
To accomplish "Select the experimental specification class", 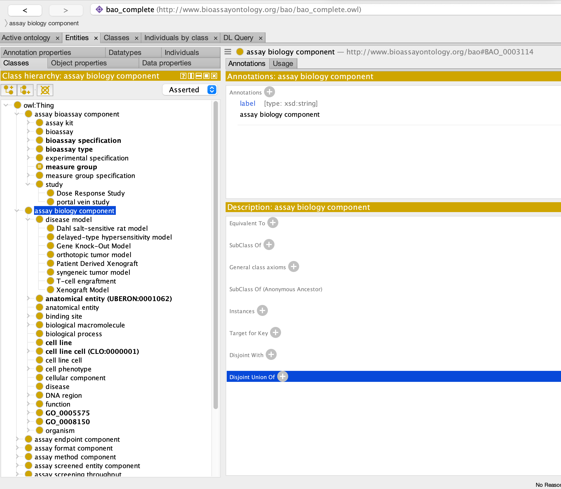I will (87, 158).
